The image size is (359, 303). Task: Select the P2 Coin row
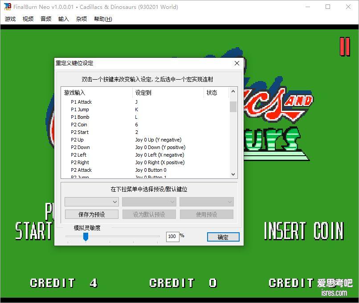pyautogui.click(x=145, y=125)
